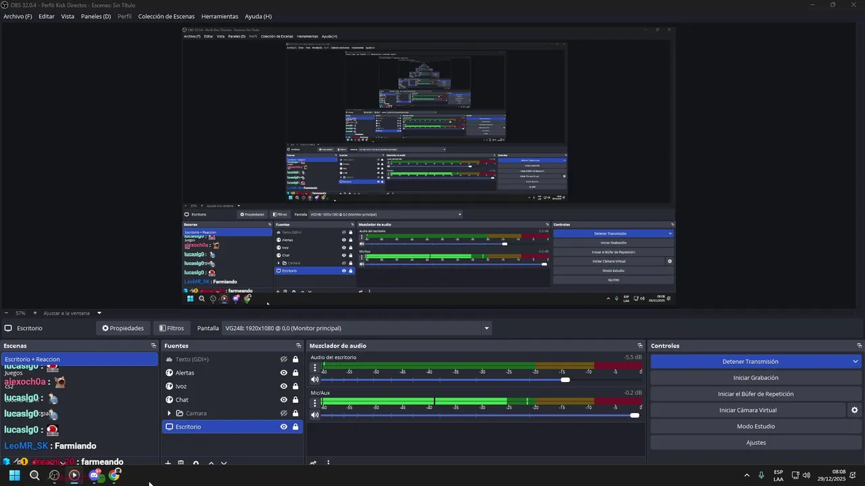Click Detener Transmisión to stop streaming
865x486 pixels.
point(750,362)
